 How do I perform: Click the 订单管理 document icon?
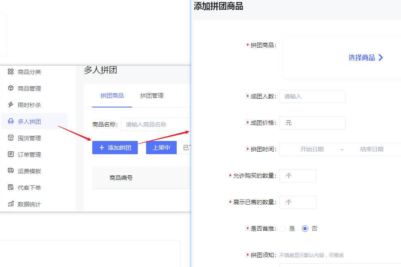click(x=10, y=154)
